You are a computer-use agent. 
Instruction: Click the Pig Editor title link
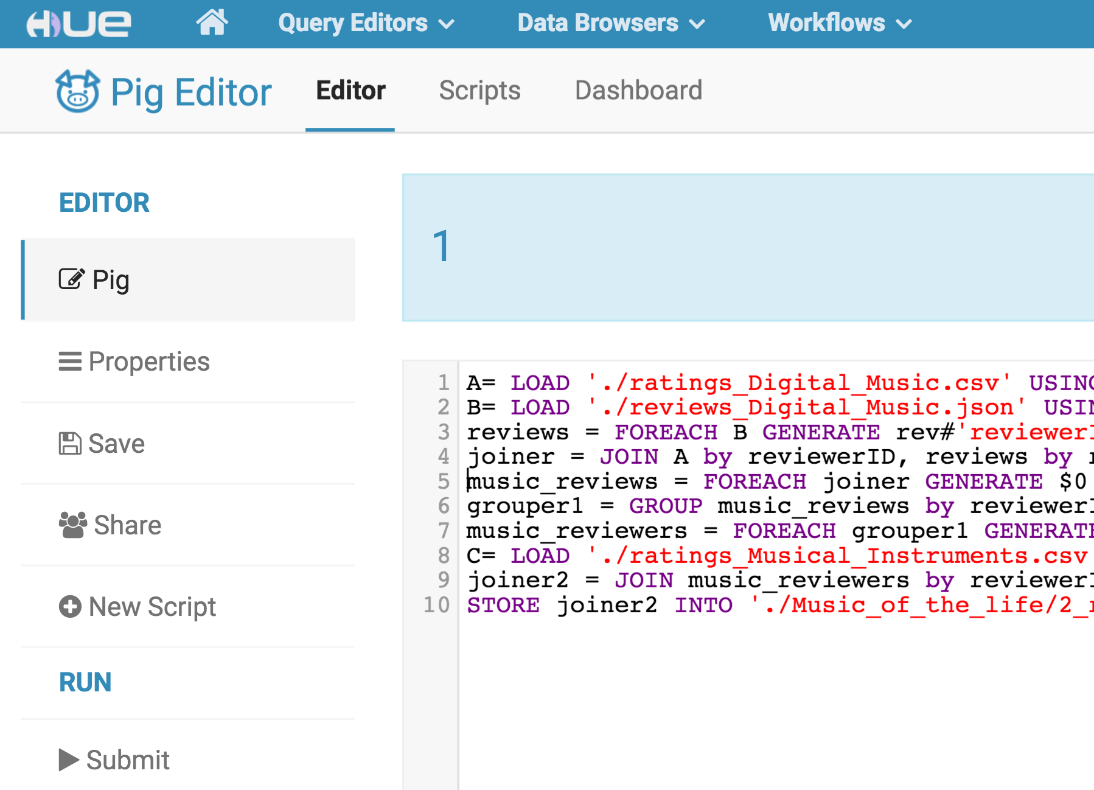pos(191,93)
